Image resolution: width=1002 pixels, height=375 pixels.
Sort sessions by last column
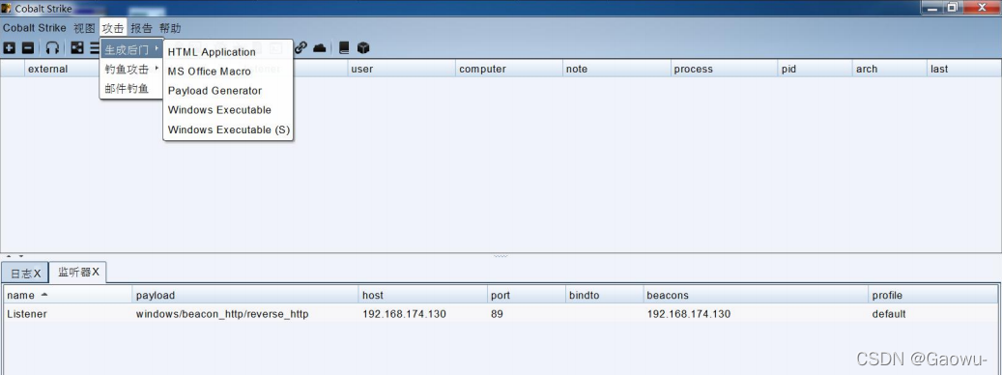click(x=963, y=69)
